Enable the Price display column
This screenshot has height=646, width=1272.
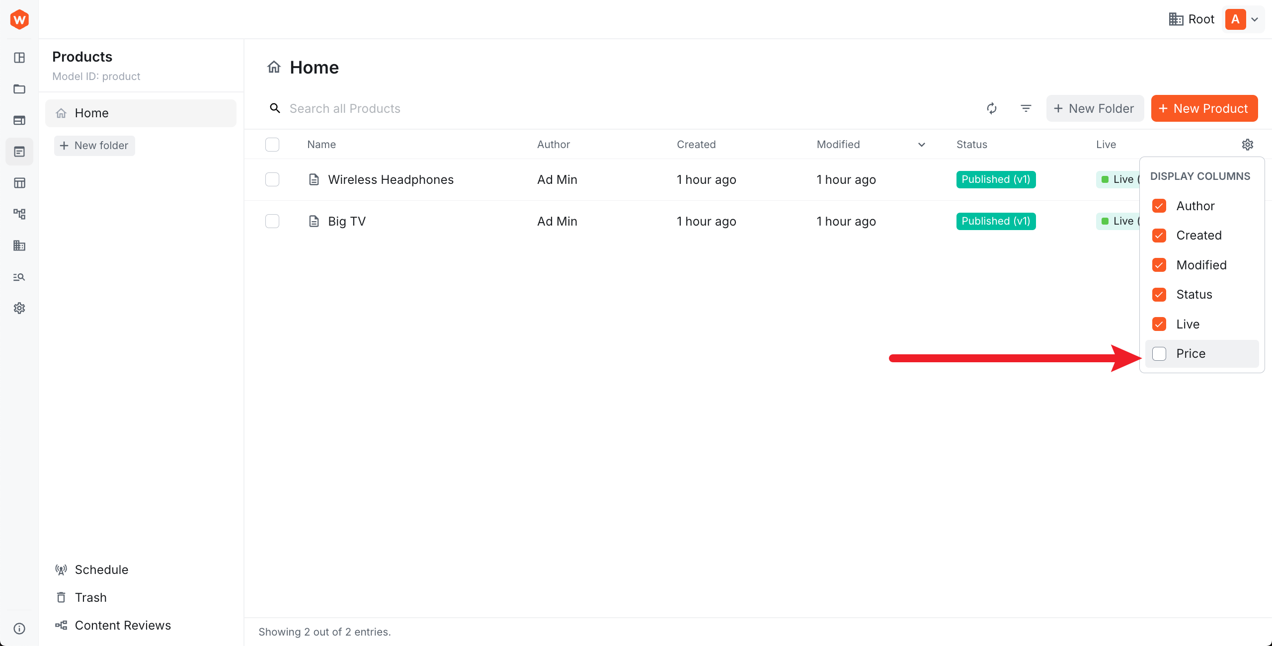(x=1160, y=353)
